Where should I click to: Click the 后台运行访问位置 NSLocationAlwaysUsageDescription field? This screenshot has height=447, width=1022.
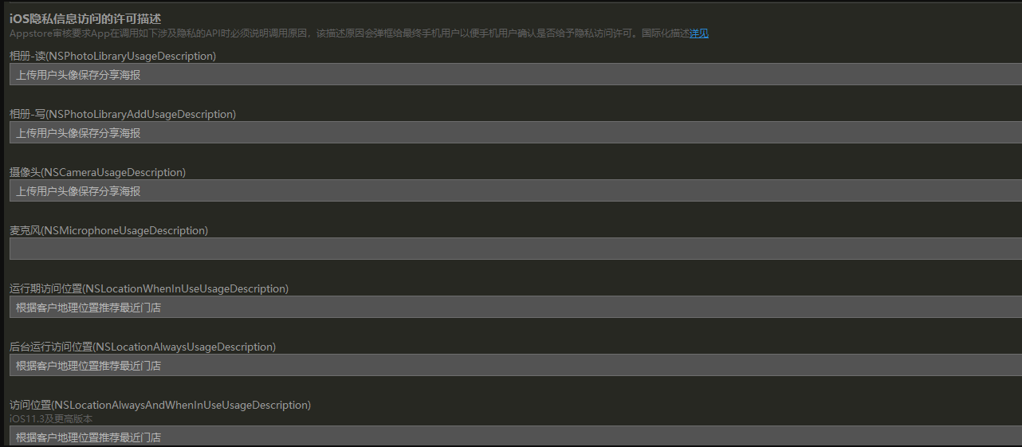515,365
